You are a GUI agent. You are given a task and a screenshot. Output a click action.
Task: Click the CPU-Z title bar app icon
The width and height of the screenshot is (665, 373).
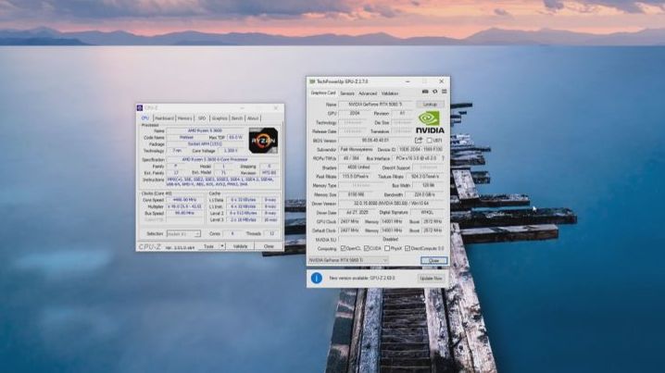[x=140, y=108]
